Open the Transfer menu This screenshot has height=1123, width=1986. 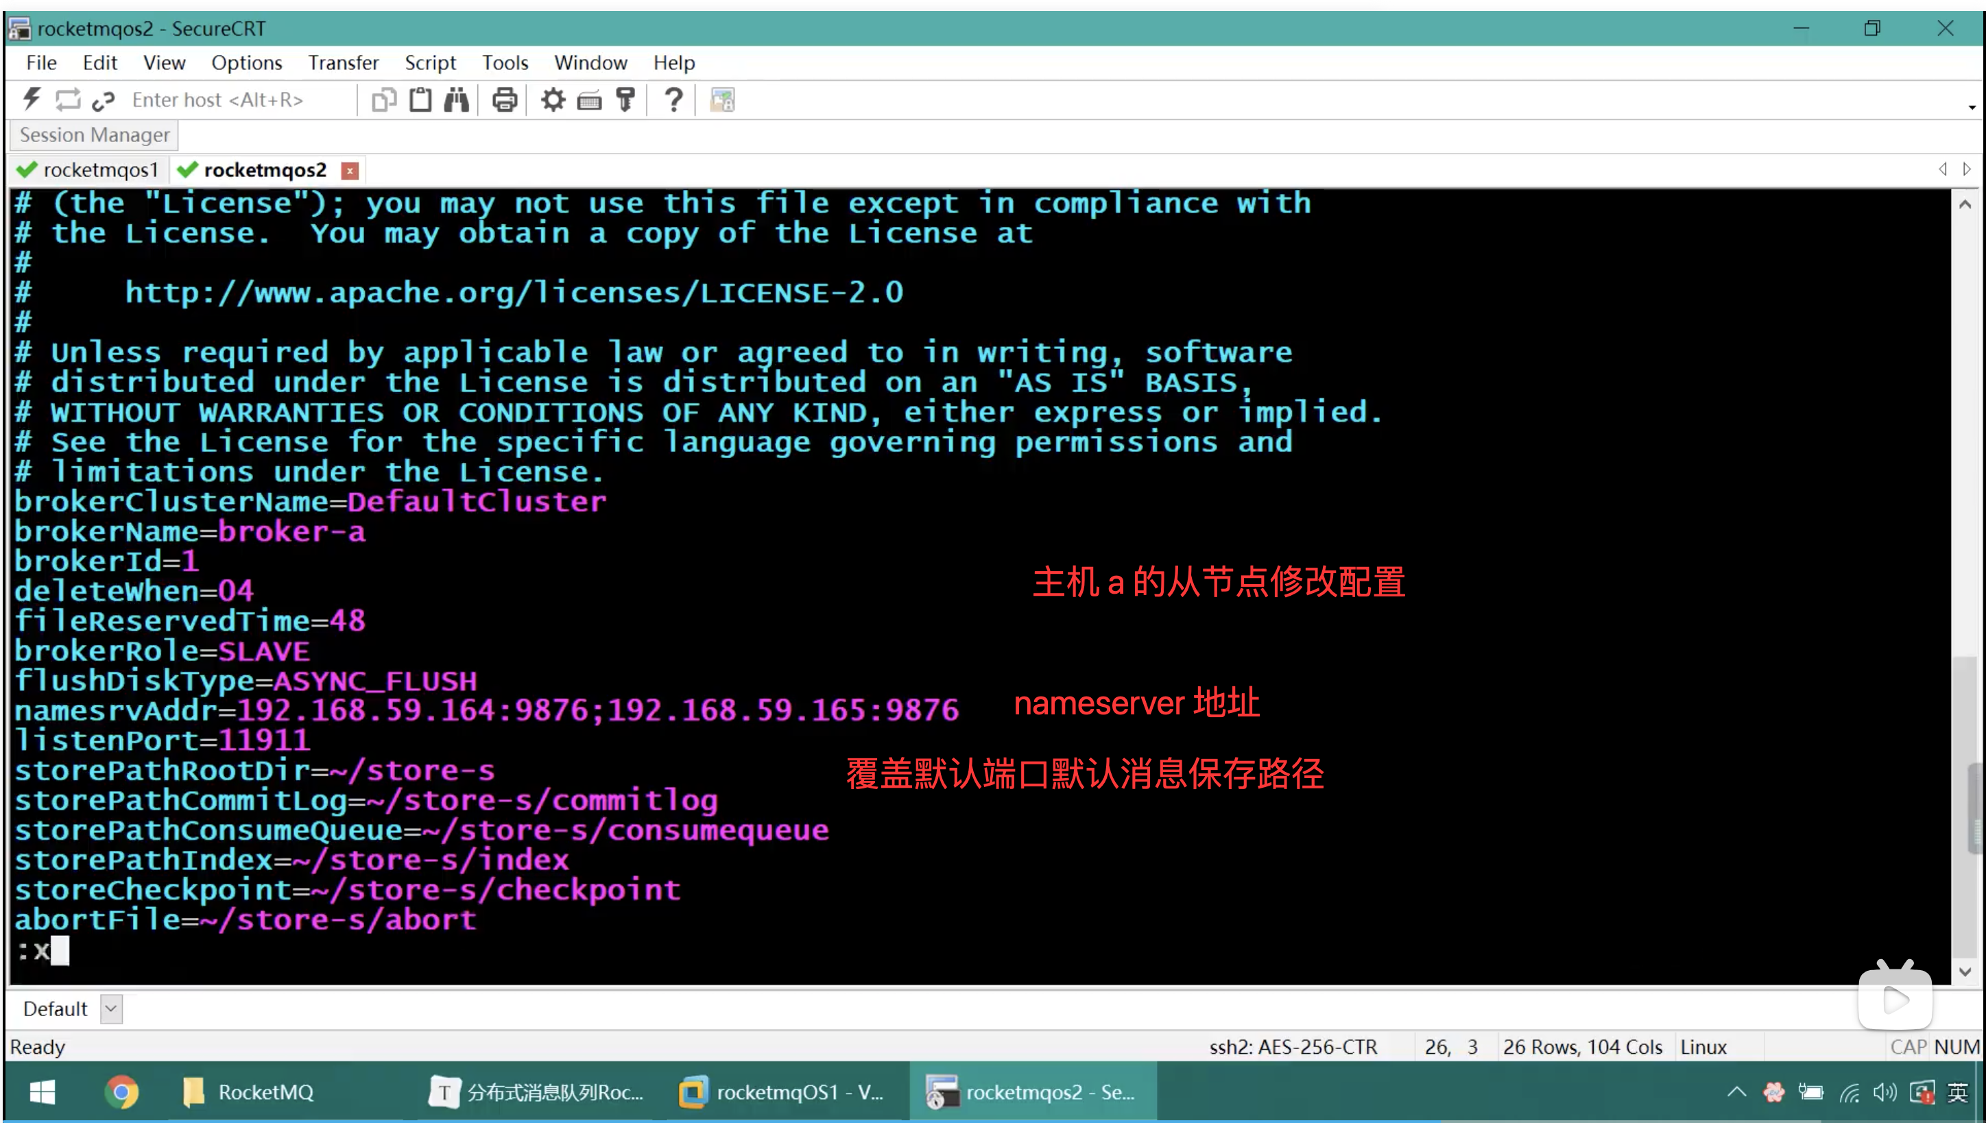click(x=343, y=62)
